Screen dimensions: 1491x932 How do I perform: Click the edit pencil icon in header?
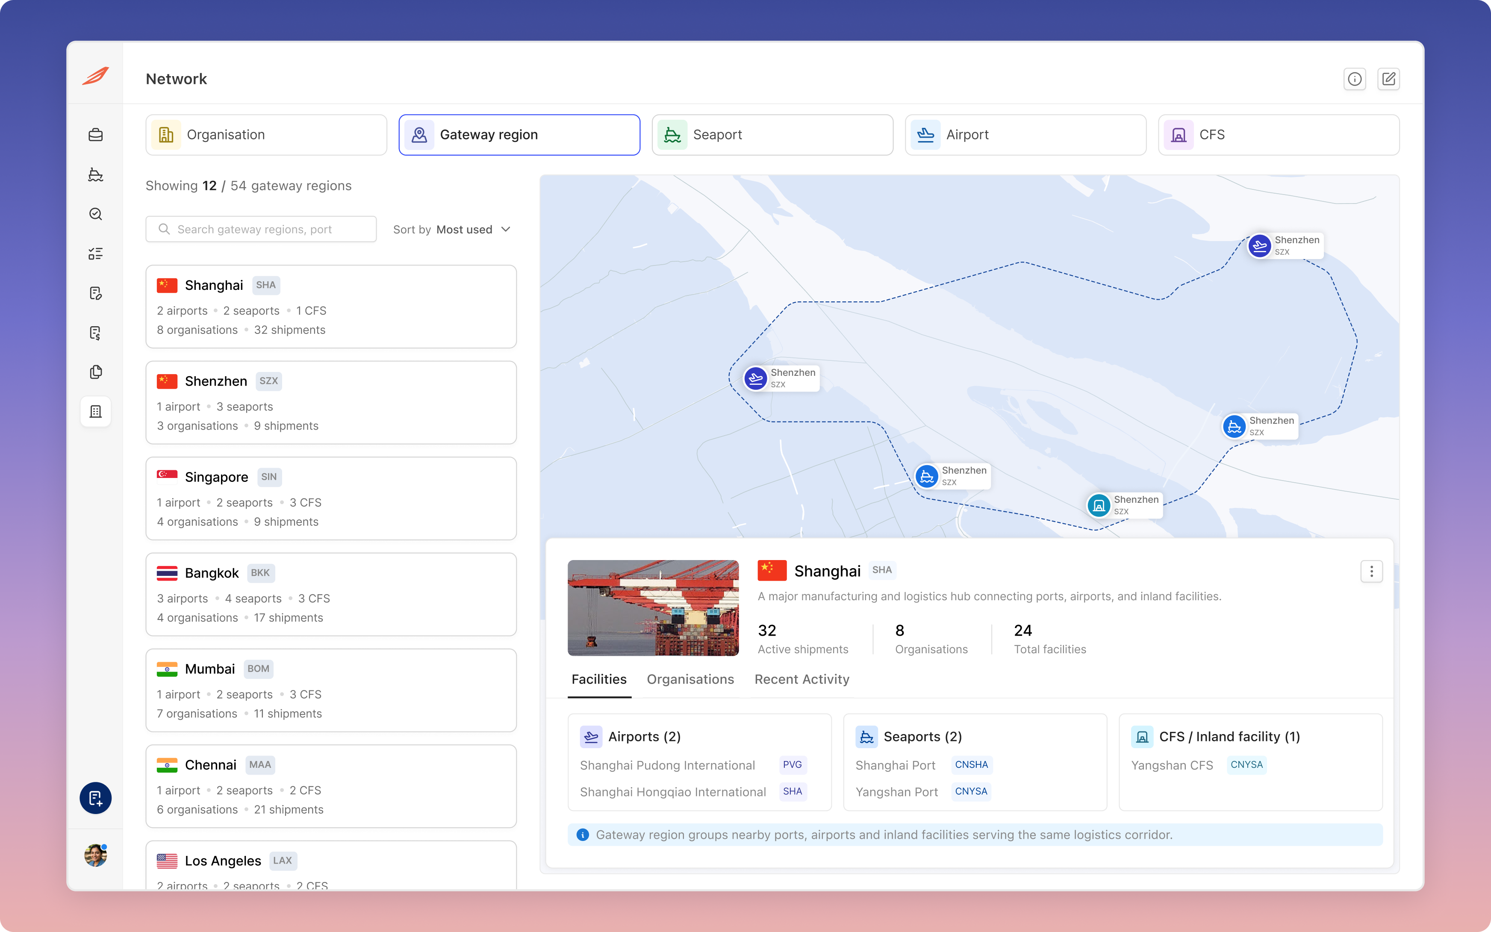click(x=1389, y=79)
